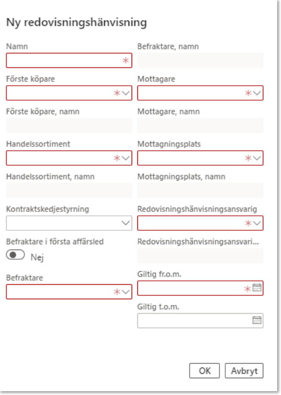Open the Giltig t.o.m. calendar picker

point(257,320)
